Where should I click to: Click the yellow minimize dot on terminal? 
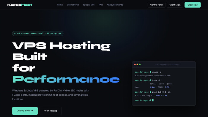137,64
